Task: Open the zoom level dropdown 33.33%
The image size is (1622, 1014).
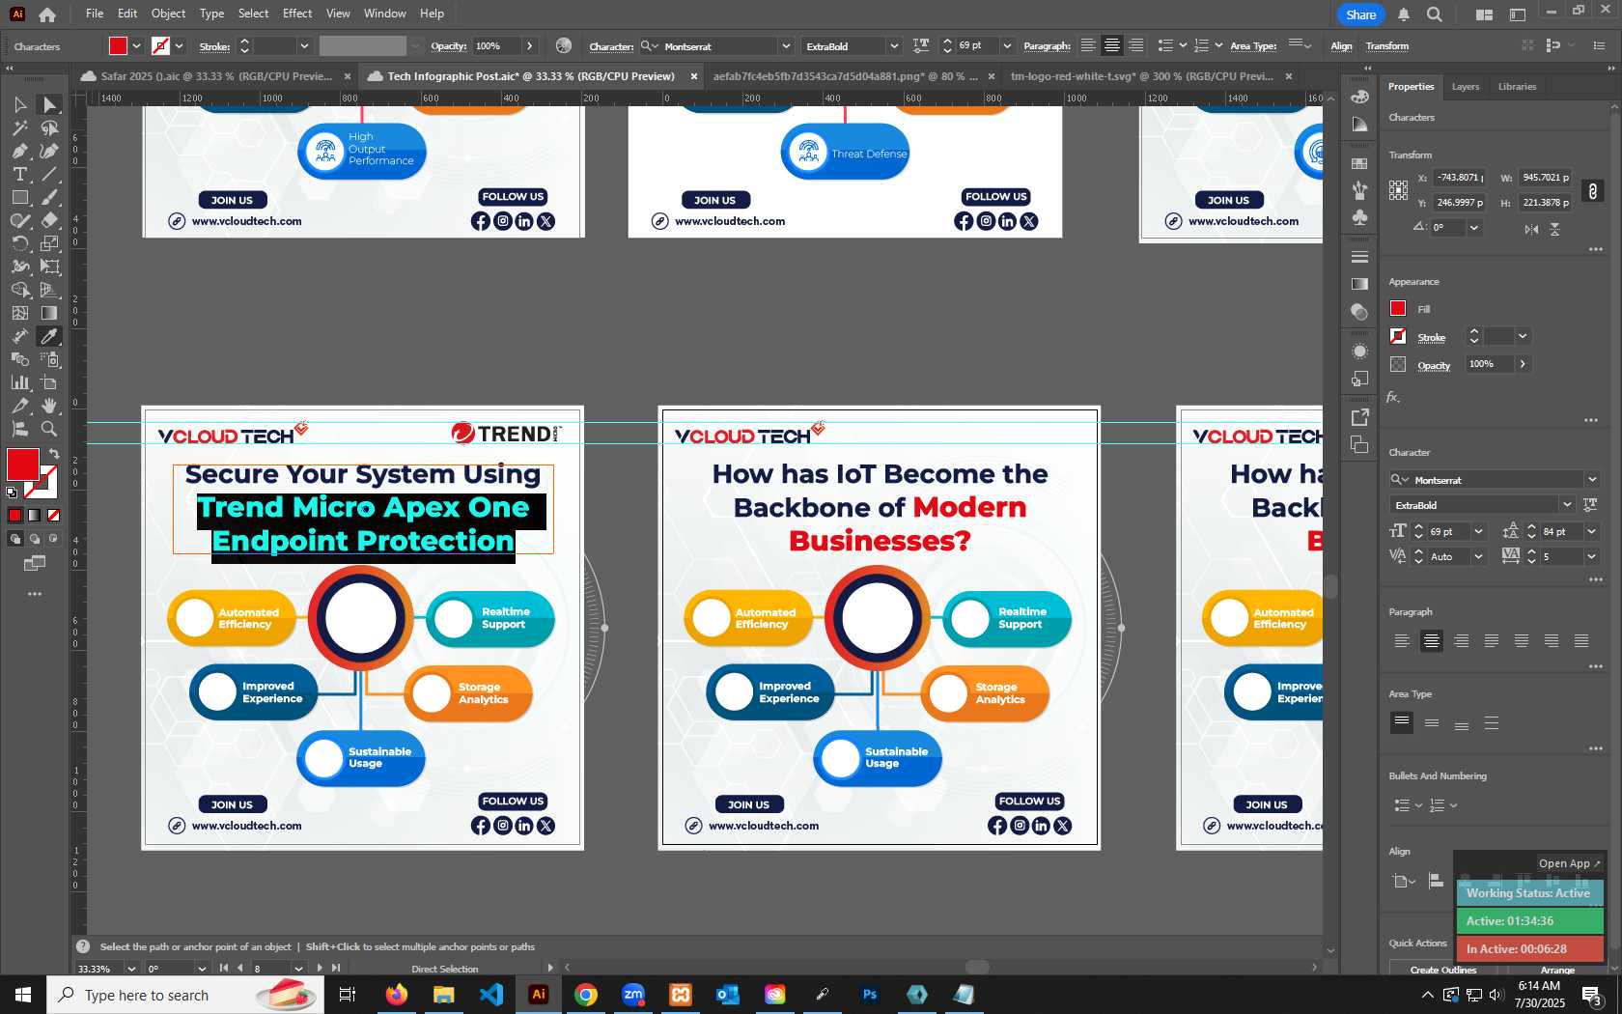Action: coord(131,969)
